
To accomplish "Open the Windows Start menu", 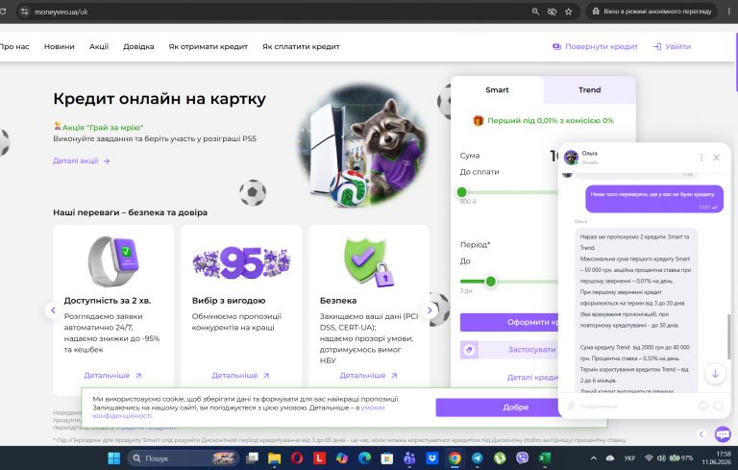I will point(114,458).
